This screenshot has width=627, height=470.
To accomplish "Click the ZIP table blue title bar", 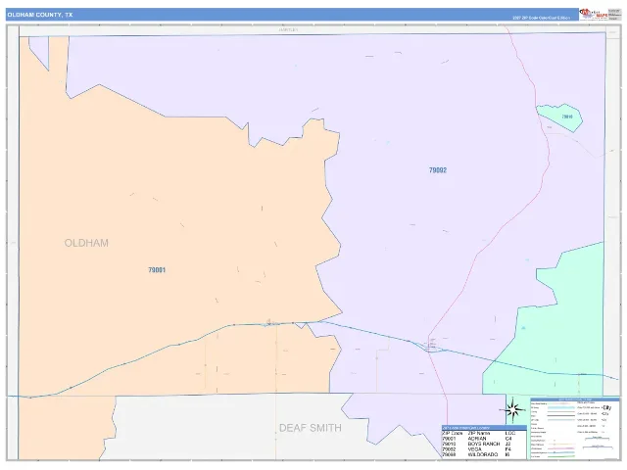I will pos(484,428).
